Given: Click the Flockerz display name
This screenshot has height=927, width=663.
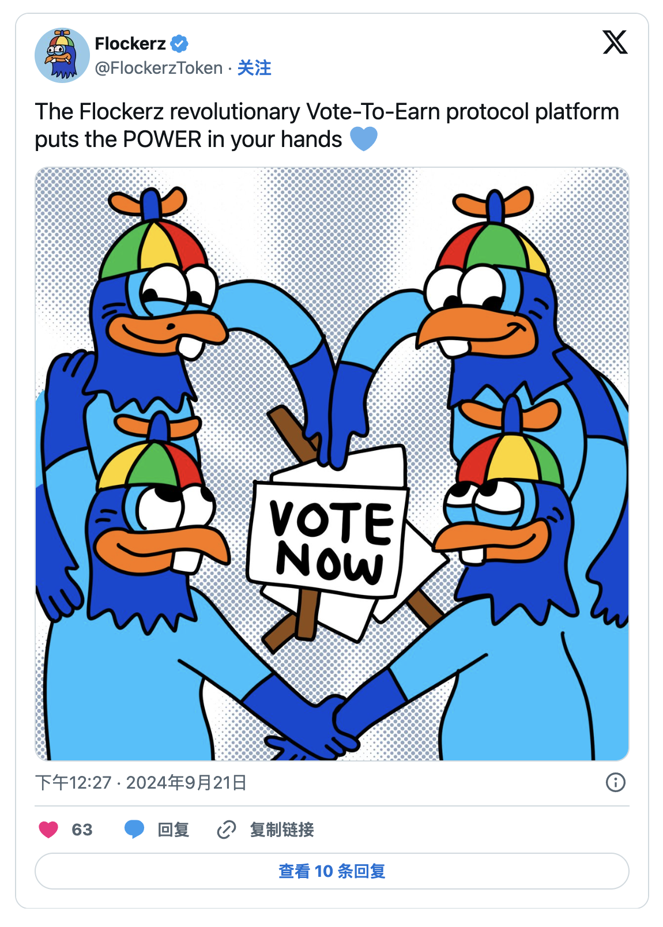Looking at the screenshot, I should [130, 43].
